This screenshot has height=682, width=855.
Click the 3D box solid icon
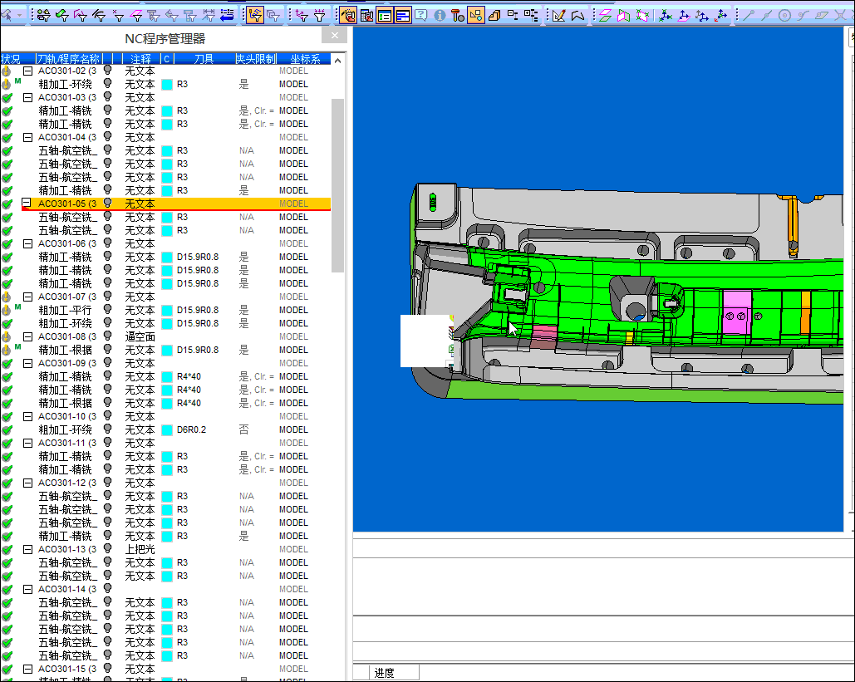click(494, 15)
